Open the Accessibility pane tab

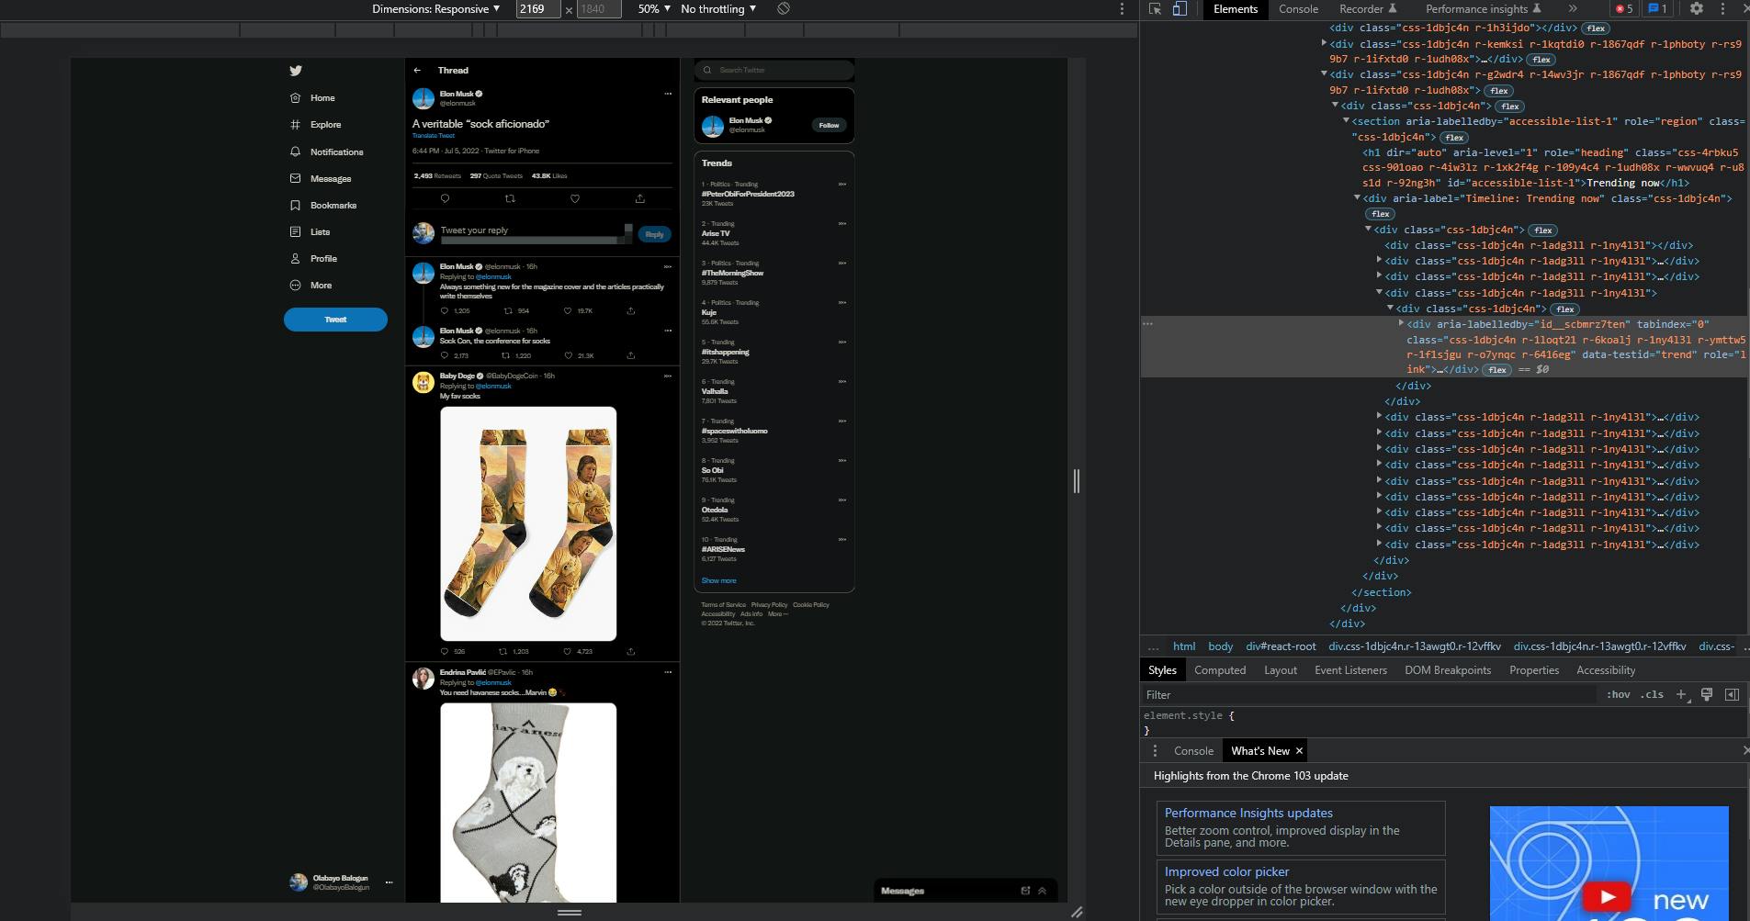tap(1606, 670)
